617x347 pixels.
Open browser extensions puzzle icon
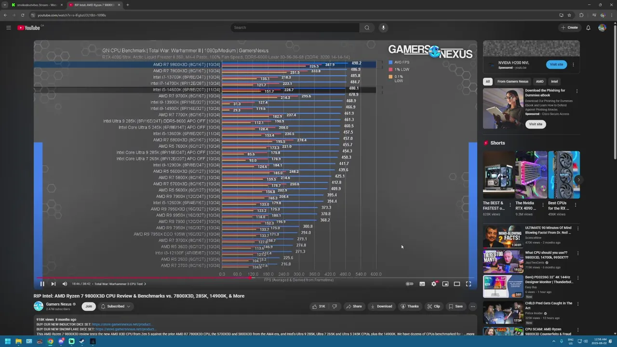581,15
